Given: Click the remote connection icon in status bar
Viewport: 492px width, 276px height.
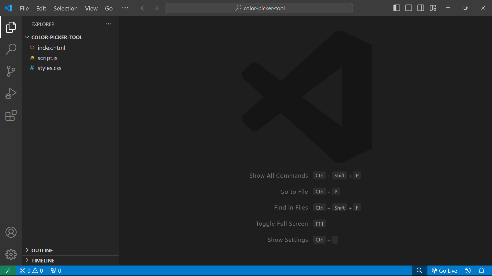Looking at the screenshot, I should (x=7, y=270).
